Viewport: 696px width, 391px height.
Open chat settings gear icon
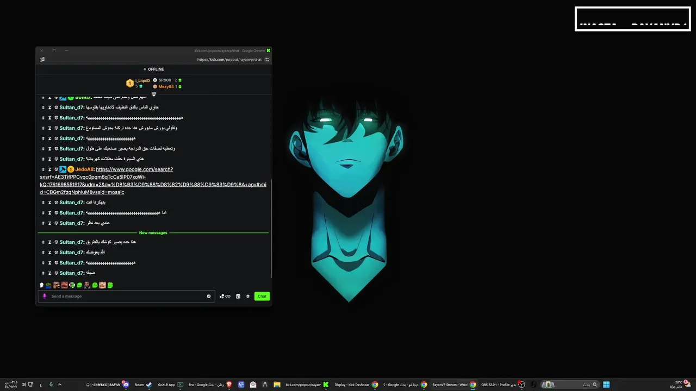pyautogui.click(x=248, y=297)
